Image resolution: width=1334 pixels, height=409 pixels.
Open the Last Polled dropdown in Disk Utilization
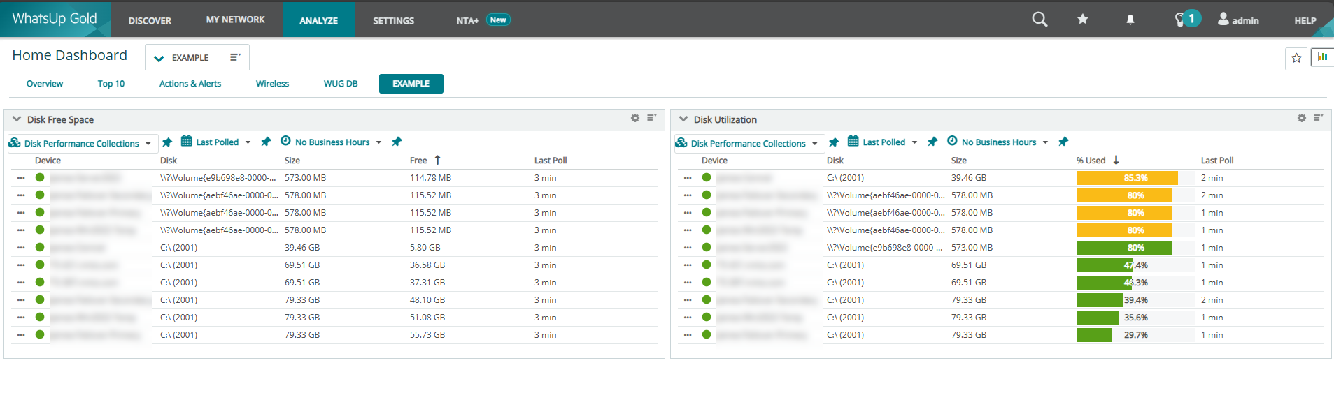[883, 142]
